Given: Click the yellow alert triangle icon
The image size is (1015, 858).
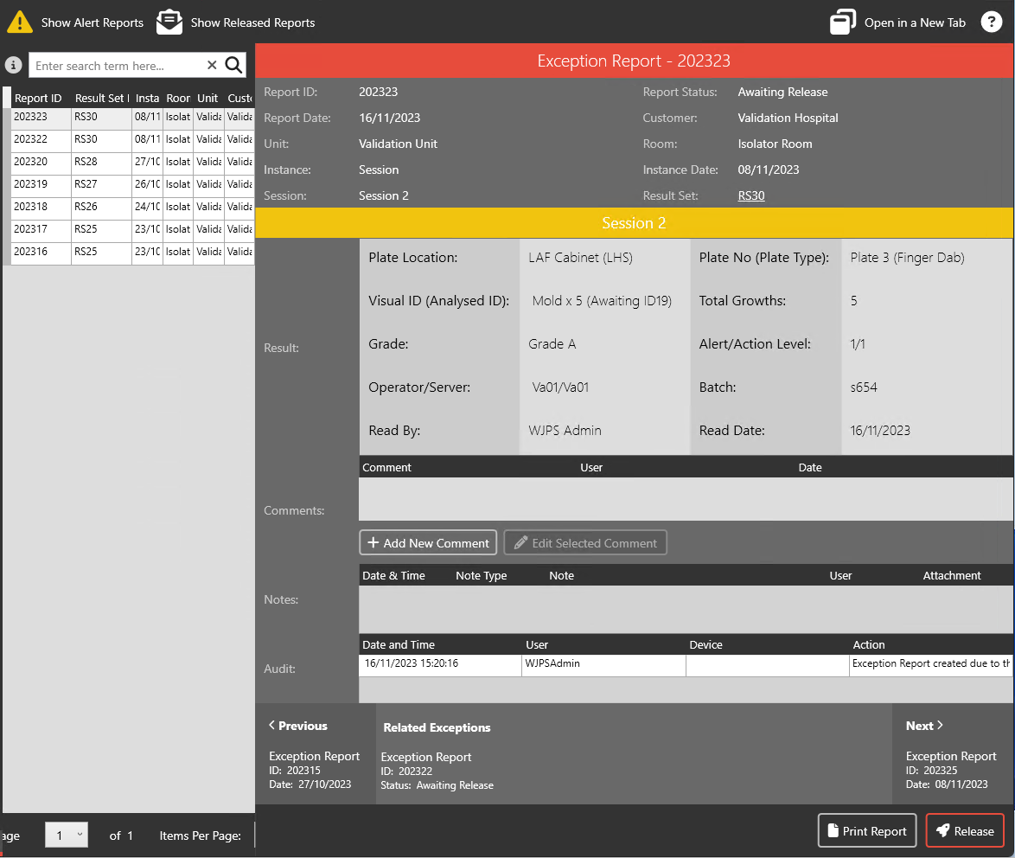Looking at the screenshot, I should pos(19,22).
